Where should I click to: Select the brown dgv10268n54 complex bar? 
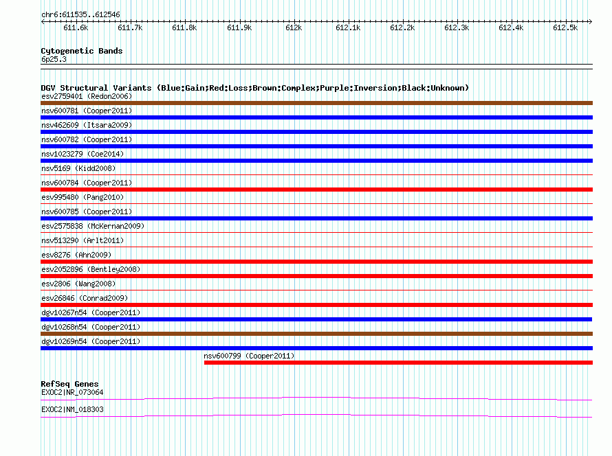coord(316,334)
